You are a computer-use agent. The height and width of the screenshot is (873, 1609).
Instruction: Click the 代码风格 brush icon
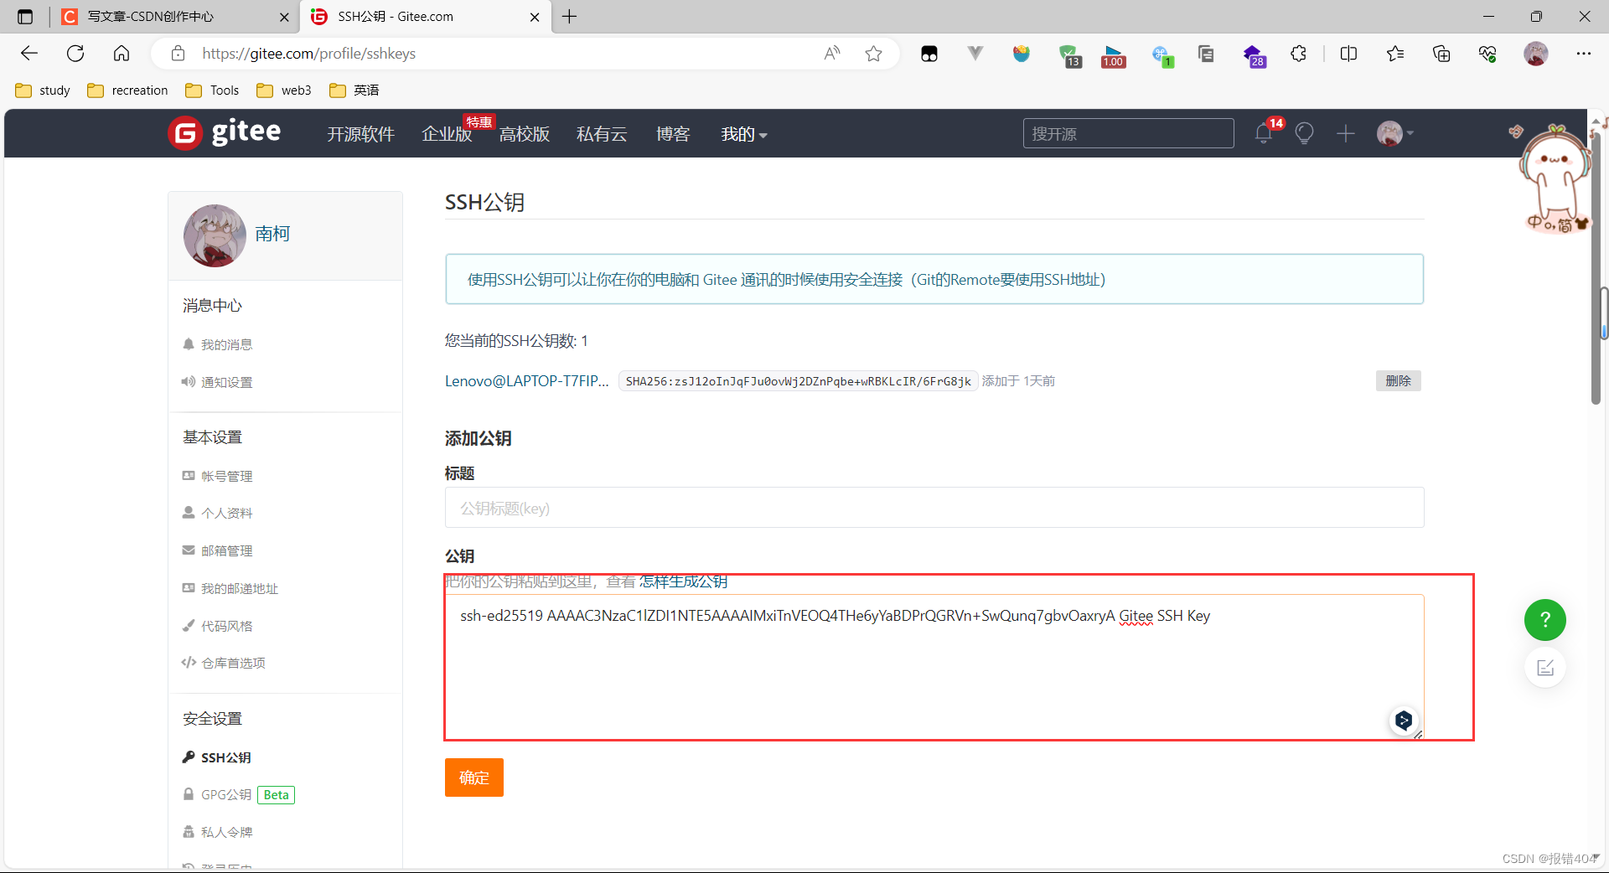point(189,625)
